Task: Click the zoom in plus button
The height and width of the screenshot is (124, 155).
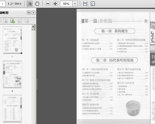Action: click(55, 4)
